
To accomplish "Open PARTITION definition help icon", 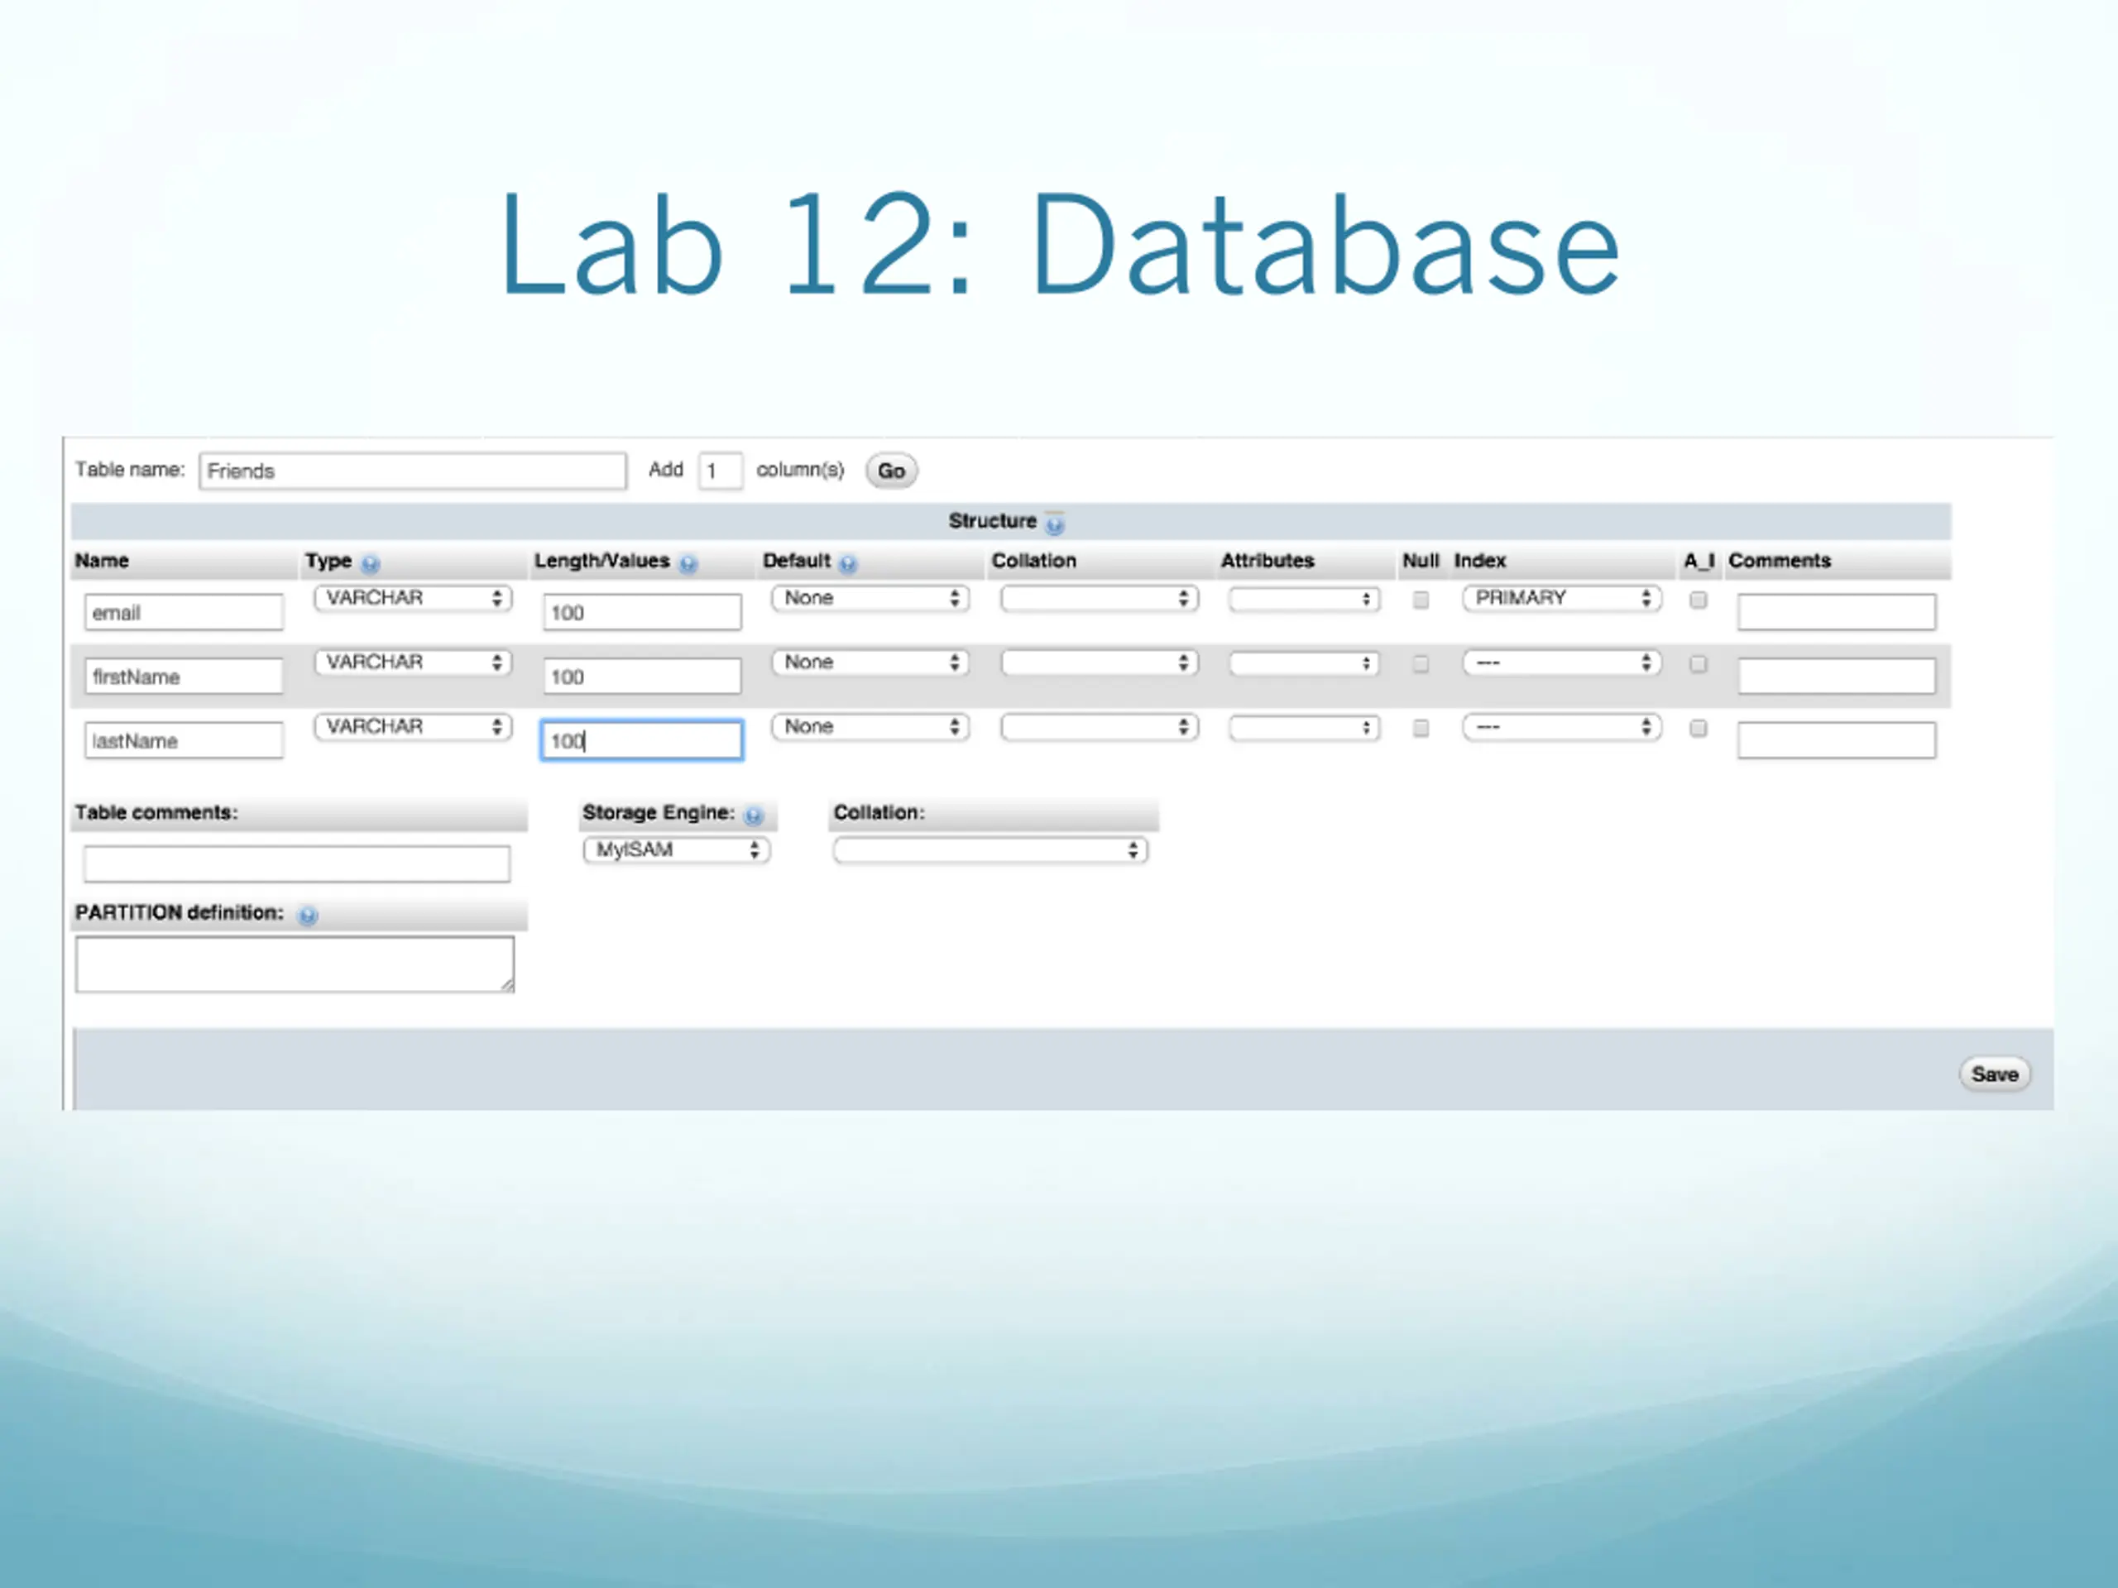I will 308,915.
